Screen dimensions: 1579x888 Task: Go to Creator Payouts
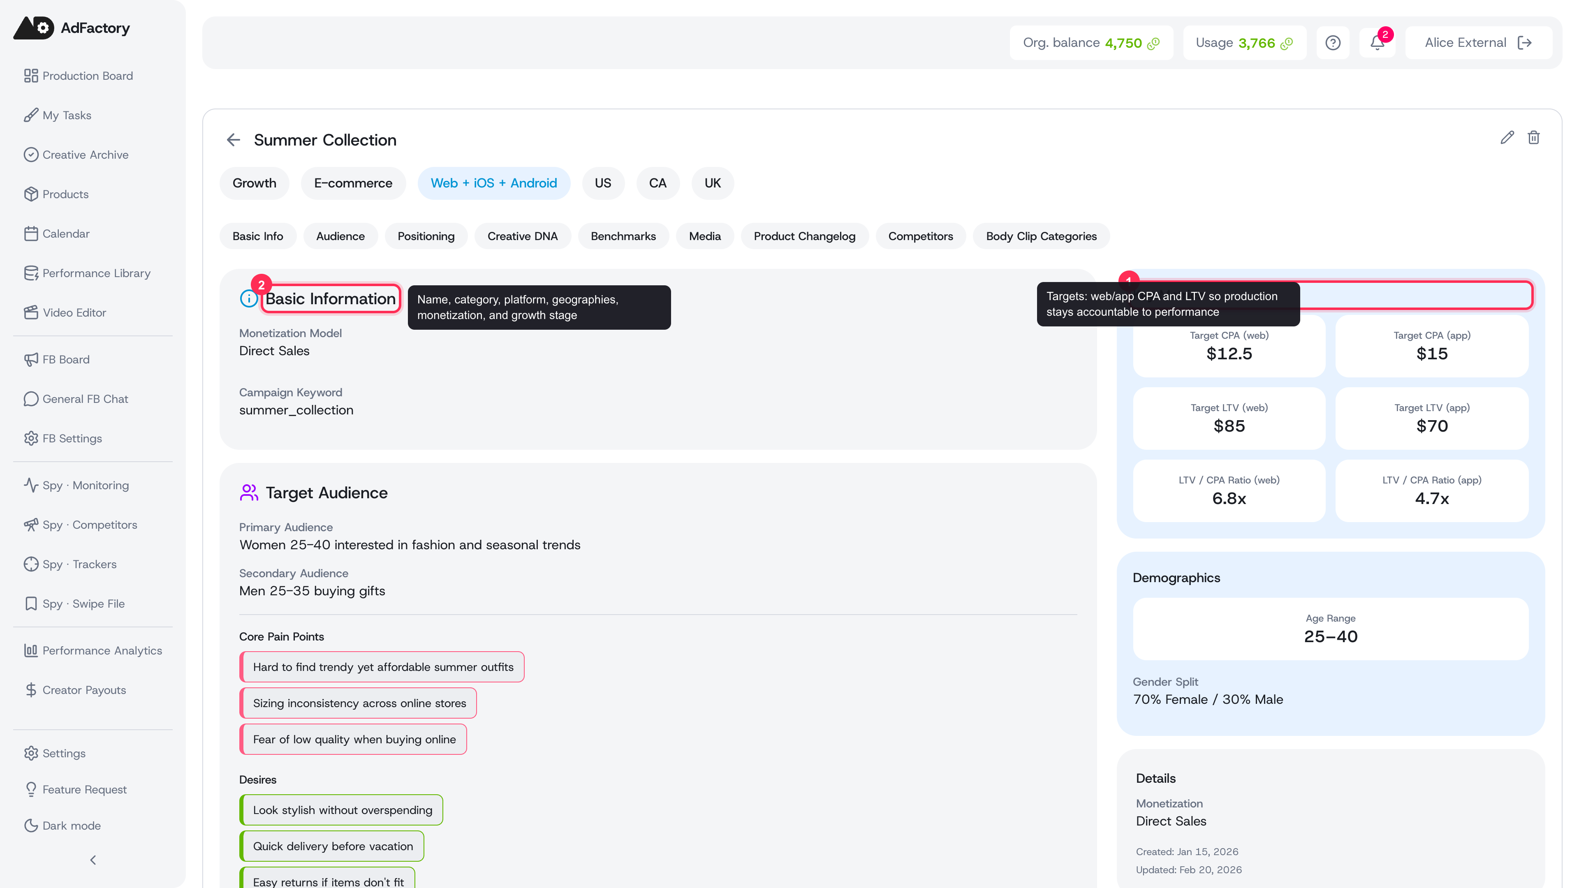click(x=75, y=690)
